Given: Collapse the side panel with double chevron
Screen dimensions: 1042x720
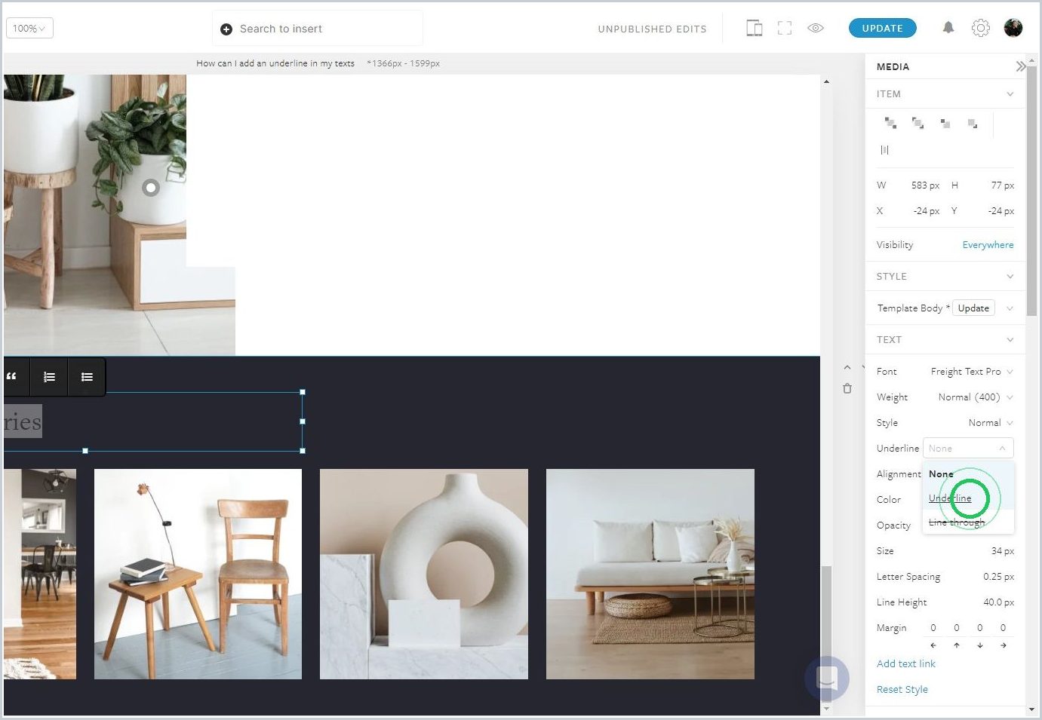Looking at the screenshot, I should pos(1021,66).
